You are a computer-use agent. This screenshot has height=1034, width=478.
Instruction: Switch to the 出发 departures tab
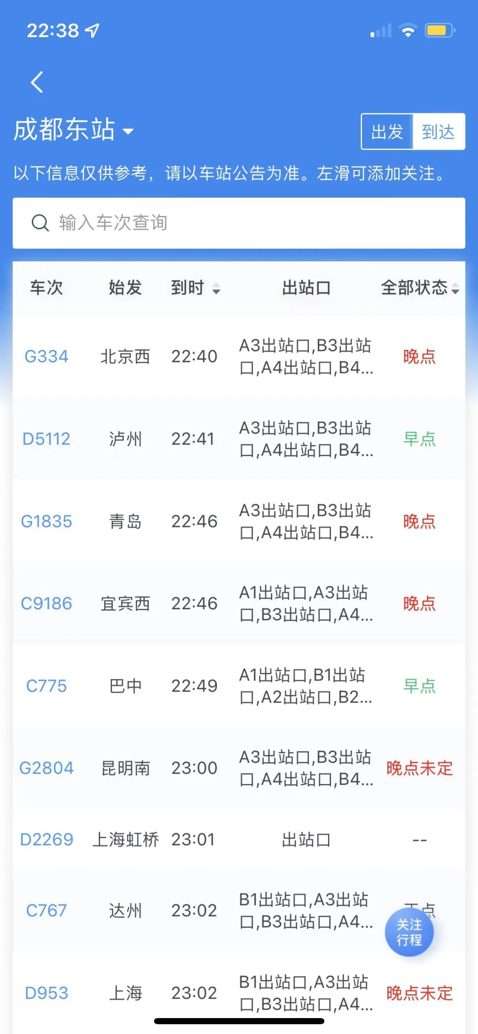[387, 132]
